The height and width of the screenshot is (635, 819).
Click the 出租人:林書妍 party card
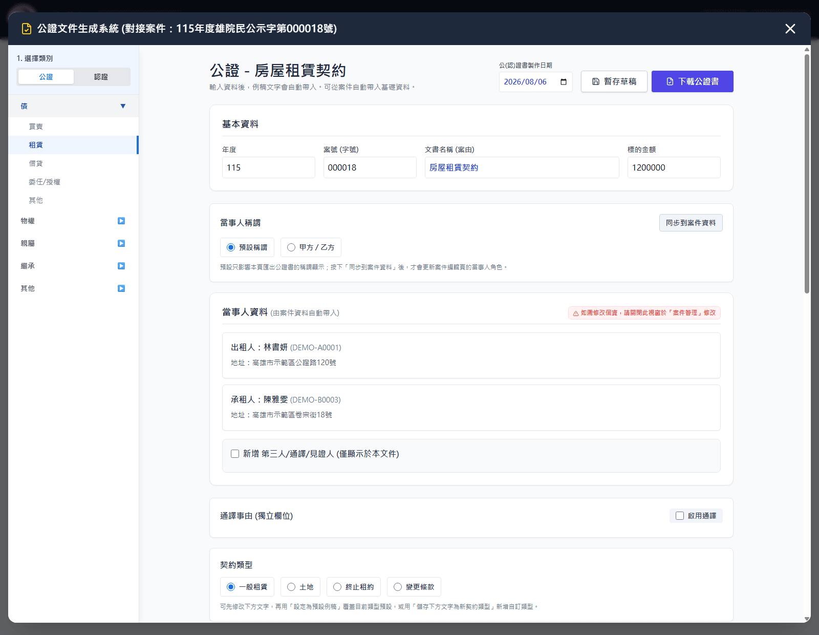tap(471, 355)
